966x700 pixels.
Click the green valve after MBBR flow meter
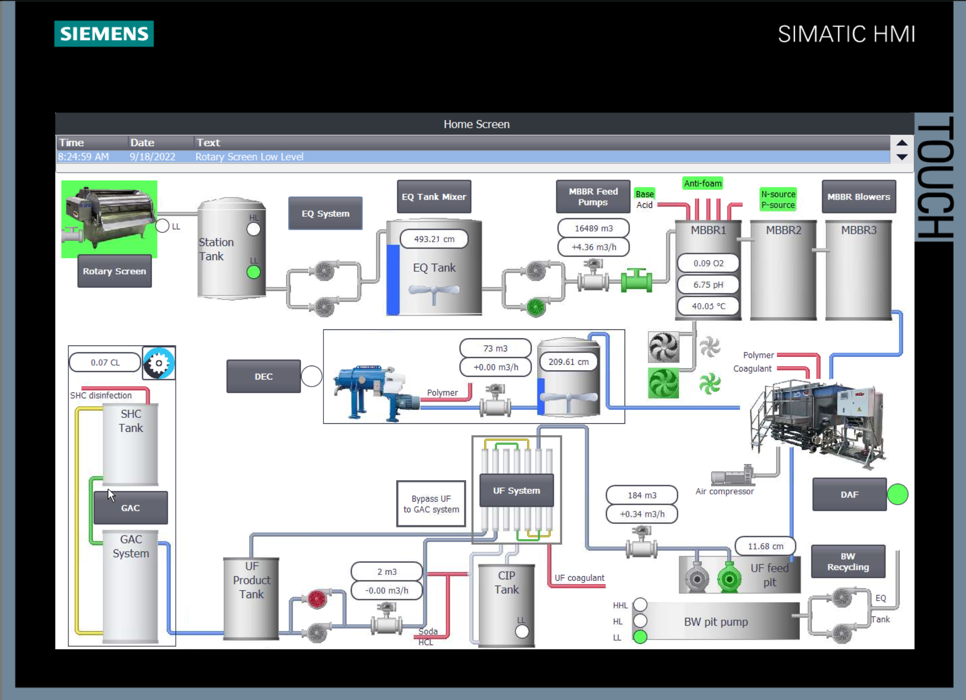[x=636, y=281]
